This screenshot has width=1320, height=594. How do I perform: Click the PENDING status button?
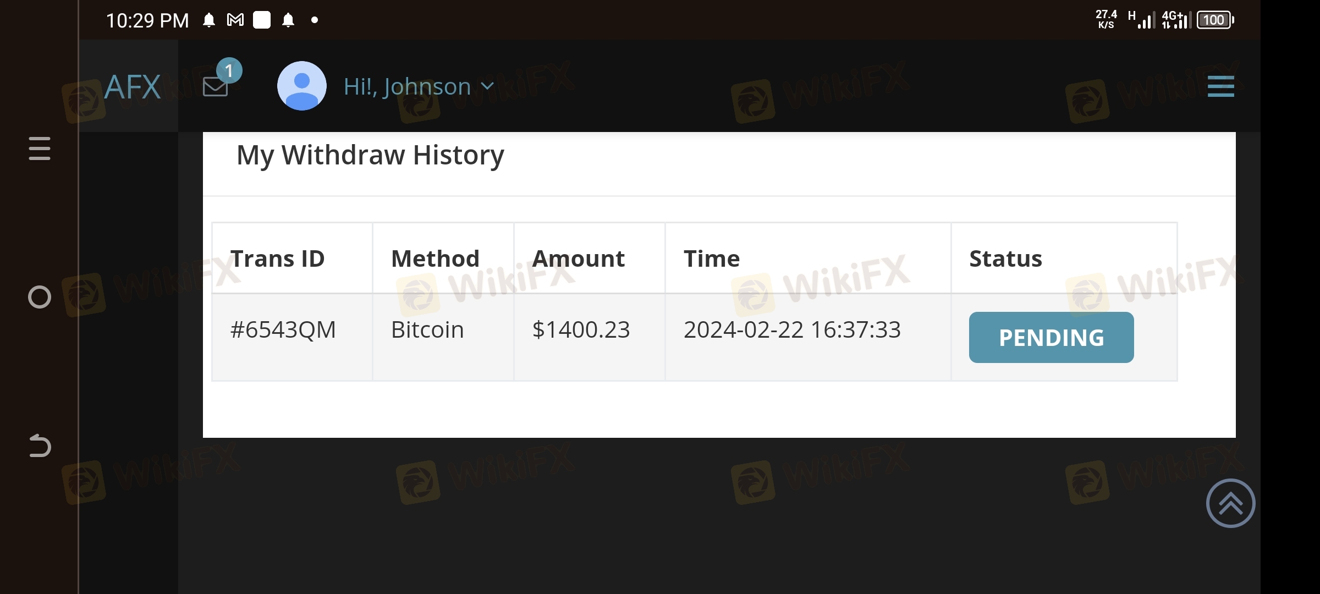(x=1051, y=337)
